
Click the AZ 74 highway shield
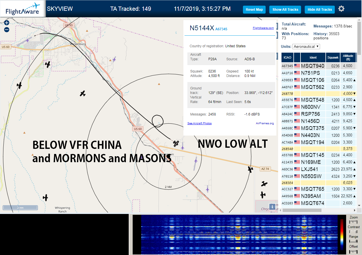coord(265,169)
